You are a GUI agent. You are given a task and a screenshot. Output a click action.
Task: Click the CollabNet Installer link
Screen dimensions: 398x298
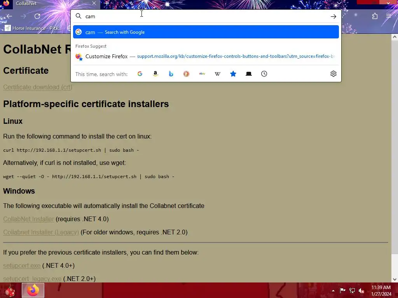coord(28,219)
